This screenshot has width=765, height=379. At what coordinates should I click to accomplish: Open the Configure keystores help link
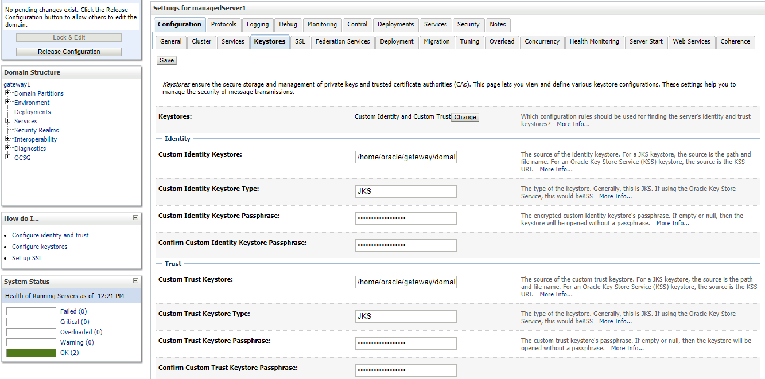pos(40,247)
